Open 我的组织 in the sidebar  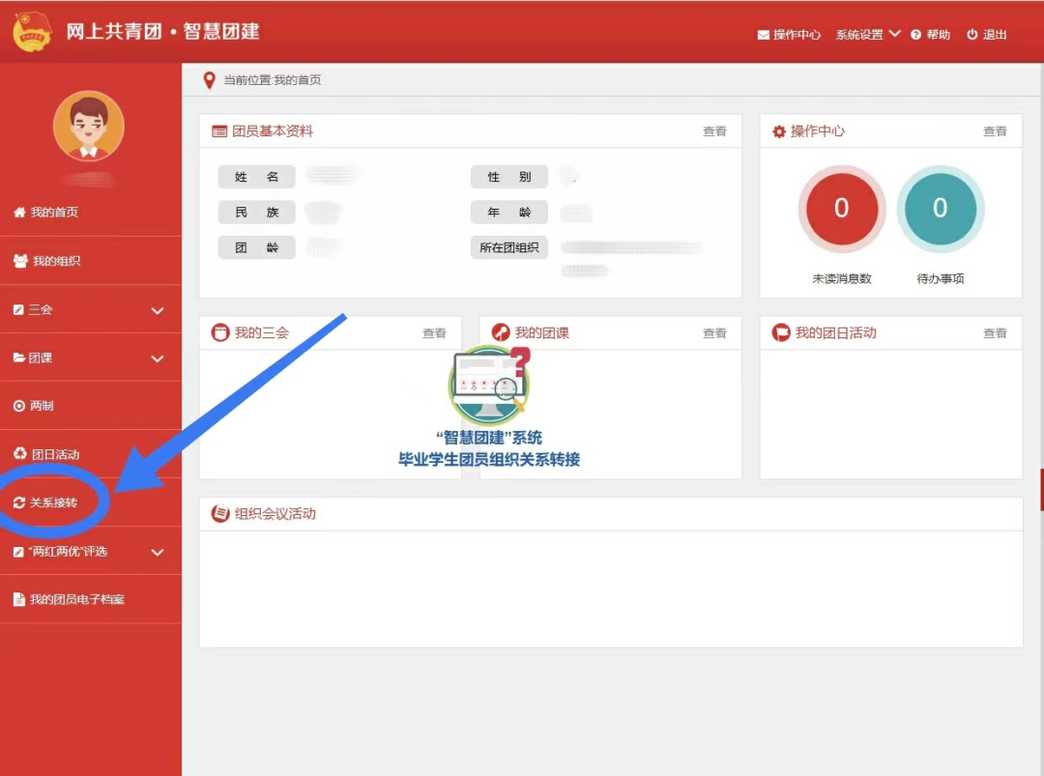point(56,261)
